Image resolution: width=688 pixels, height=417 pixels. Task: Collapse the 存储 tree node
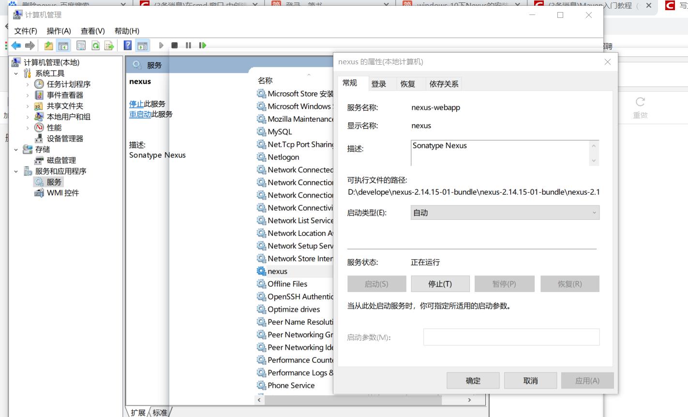coord(16,149)
